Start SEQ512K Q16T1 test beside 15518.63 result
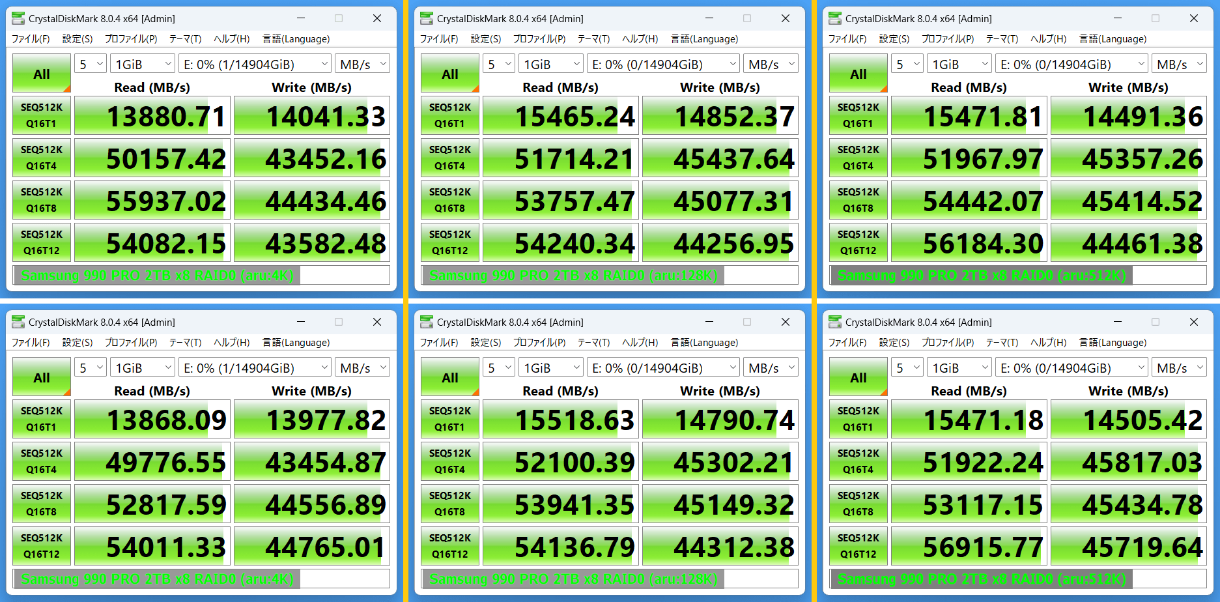This screenshot has width=1220, height=602. click(x=450, y=419)
